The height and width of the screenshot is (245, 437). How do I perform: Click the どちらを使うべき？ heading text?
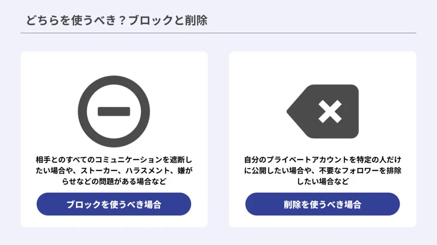[x=76, y=20]
